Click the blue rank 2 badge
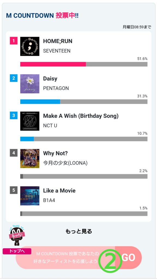This screenshot has height=279, width=157. point(14,78)
